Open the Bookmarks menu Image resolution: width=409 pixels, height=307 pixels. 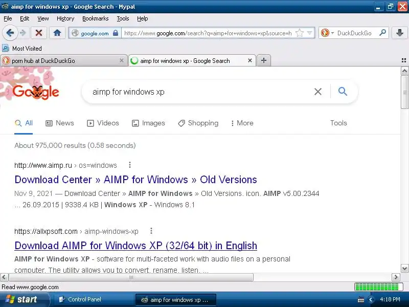click(95, 18)
